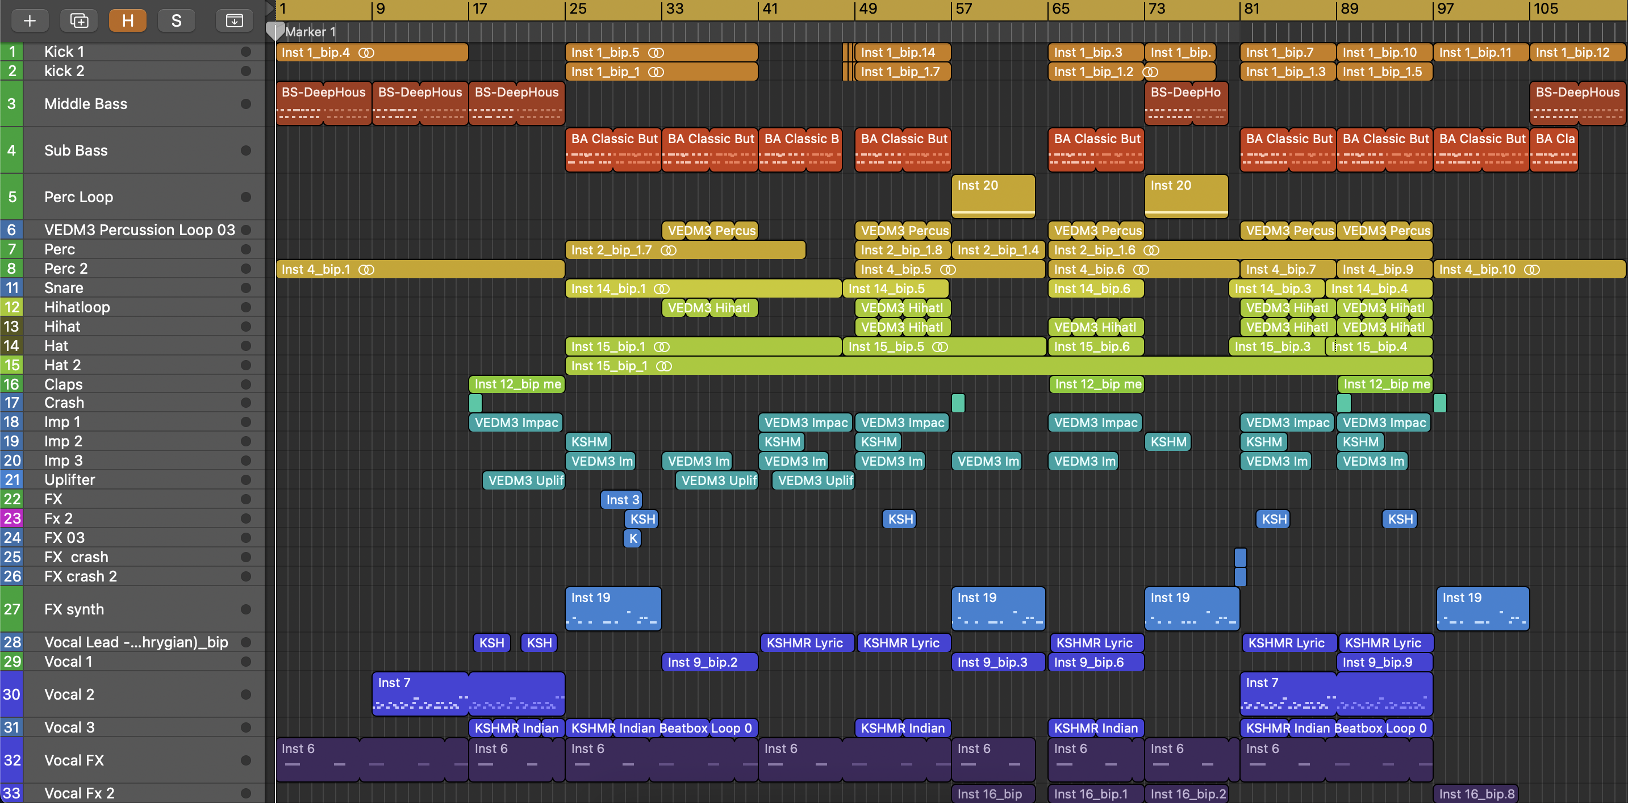Select the Inst 19 region at bar 97
This screenshot has width=1628, height=803.
pyautogui.click(x=1482, y=609)
